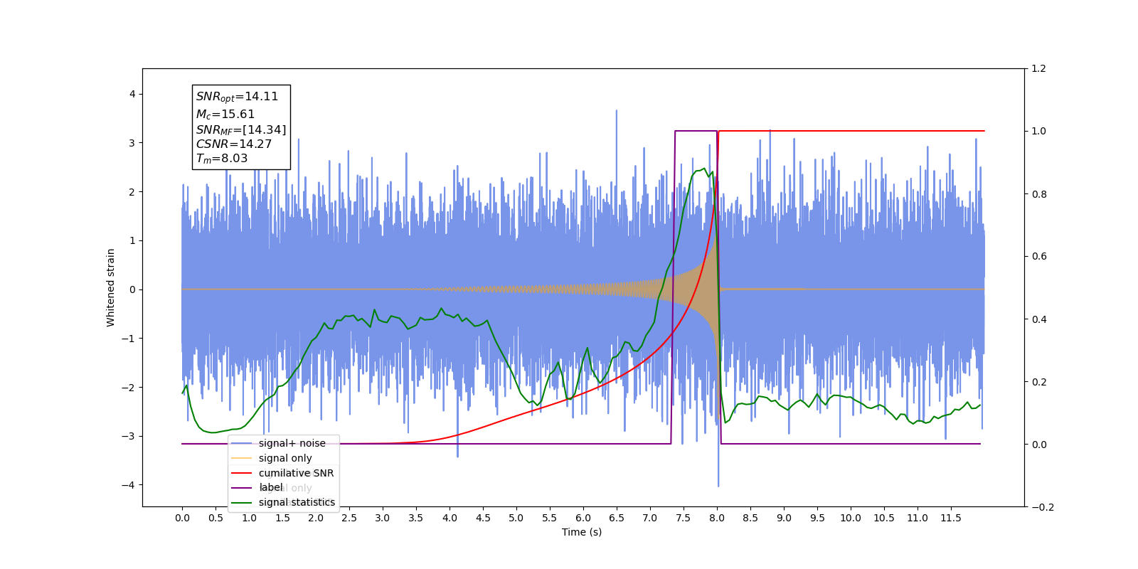This screenshot has width=1138, height=569.
Task: Click the −3 tick on left axis
Action: (x=128, y=436)
